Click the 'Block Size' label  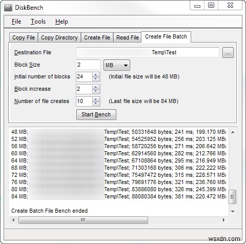[27, 65]
